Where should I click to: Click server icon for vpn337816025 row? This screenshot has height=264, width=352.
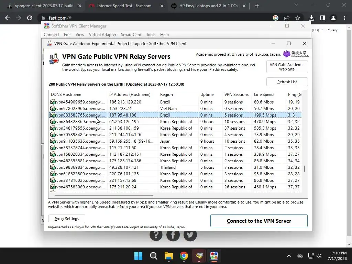tap(53, 180)
